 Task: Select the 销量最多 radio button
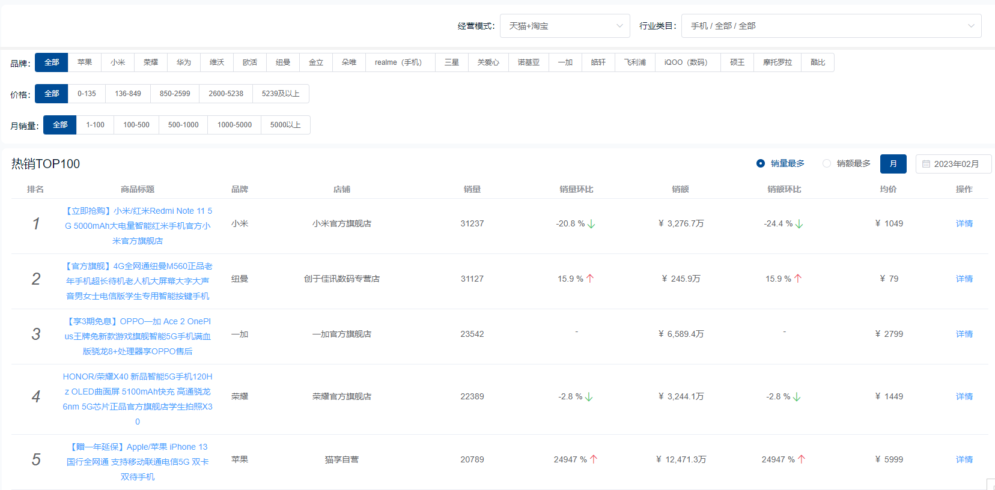click(x=761, y=163)
